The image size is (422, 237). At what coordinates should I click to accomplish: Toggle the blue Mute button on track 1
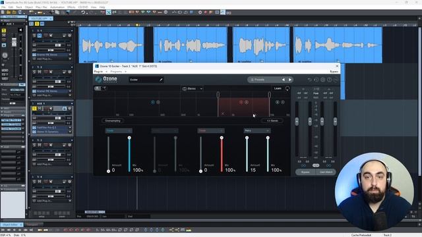pyautogui.click(x=40, y=36)
